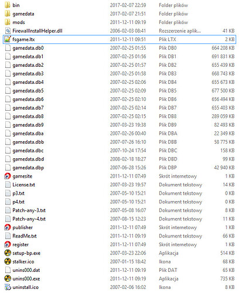This screenshot has width=239, height=293.
Task: Click the gamesite internet shortcut icon
Action: point(8,176)
